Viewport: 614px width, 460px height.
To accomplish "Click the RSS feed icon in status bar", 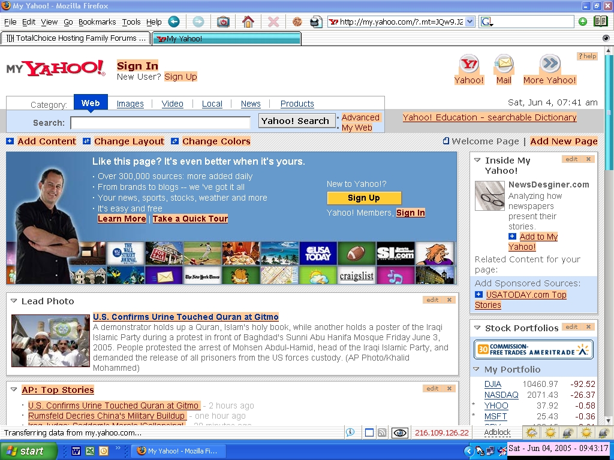I will [x=382, y=432].
